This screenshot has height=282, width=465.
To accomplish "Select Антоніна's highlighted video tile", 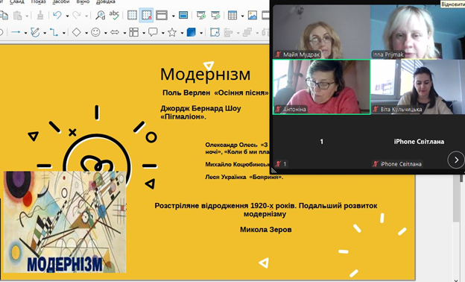I will tap(321, 87).
